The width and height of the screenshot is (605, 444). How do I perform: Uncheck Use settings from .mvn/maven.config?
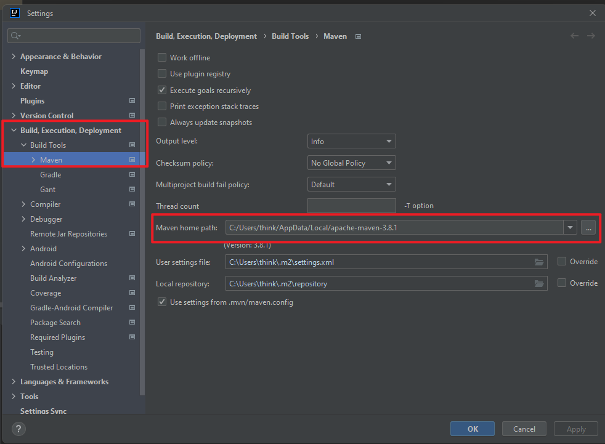(162, 302)
